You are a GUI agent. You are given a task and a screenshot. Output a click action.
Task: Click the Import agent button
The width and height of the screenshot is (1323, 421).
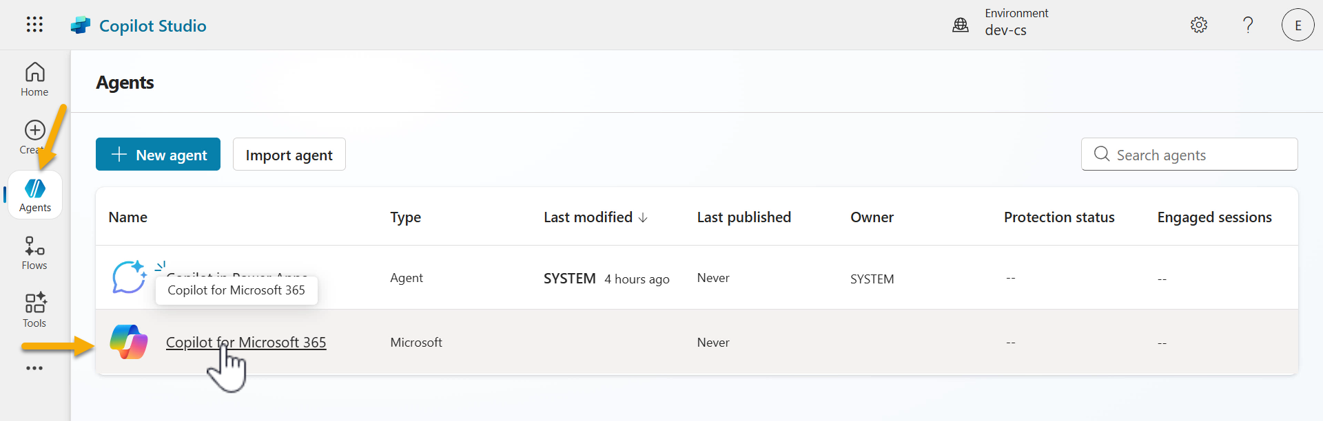(x=289, y=154)
